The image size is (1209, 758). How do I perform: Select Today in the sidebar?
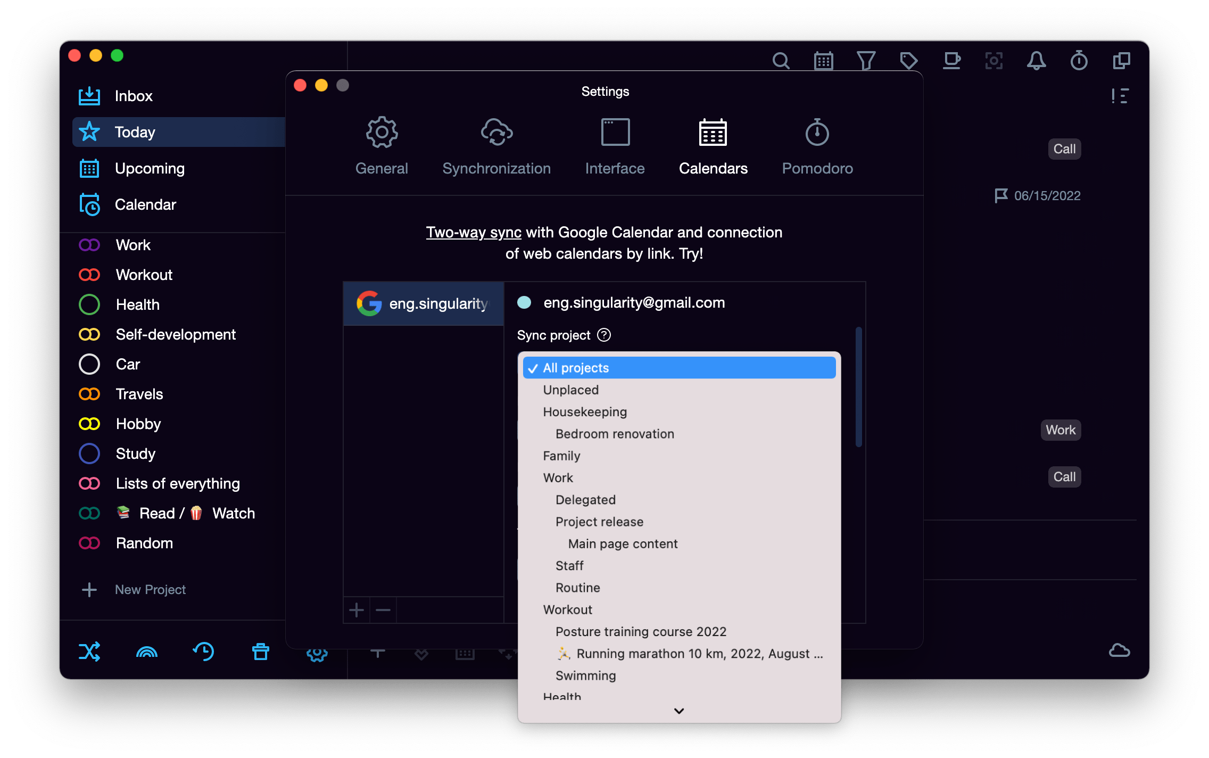click(x=178, y=132)
